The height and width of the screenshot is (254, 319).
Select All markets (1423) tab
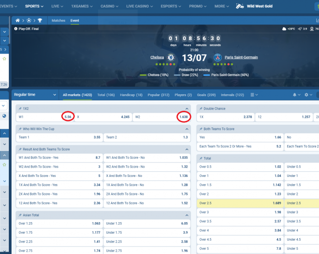[77, 95]
